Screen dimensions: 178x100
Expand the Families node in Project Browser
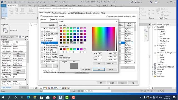153,72
